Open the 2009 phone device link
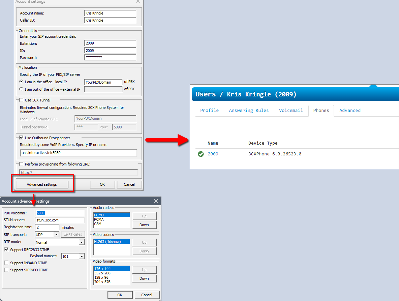This screenshot has height=301, width=399. (213, 154)
